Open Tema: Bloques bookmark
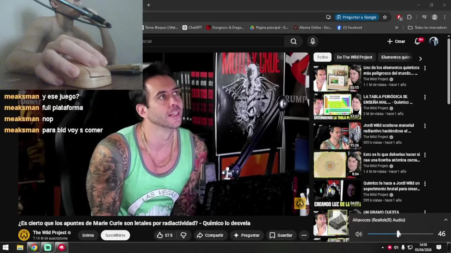The height and width of the screenshot is (253, 451). [x=161, y=27]
